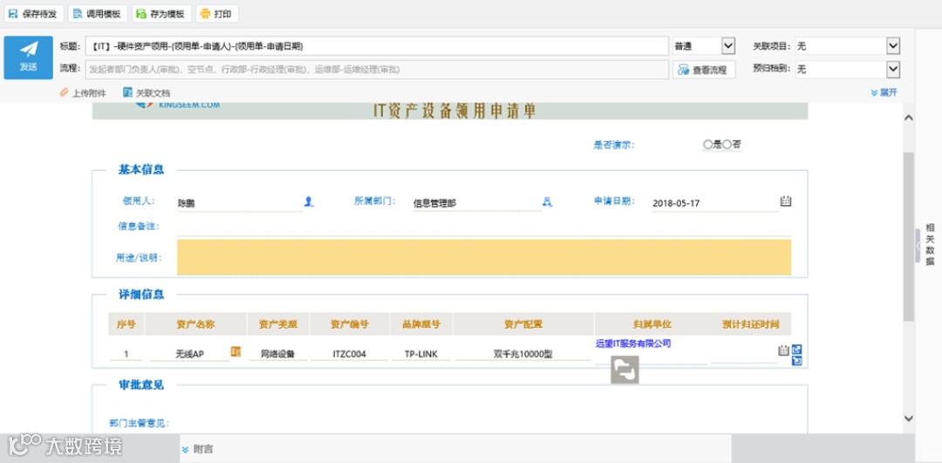Click the department picker icon beside 信息管理部

(547, 201)
